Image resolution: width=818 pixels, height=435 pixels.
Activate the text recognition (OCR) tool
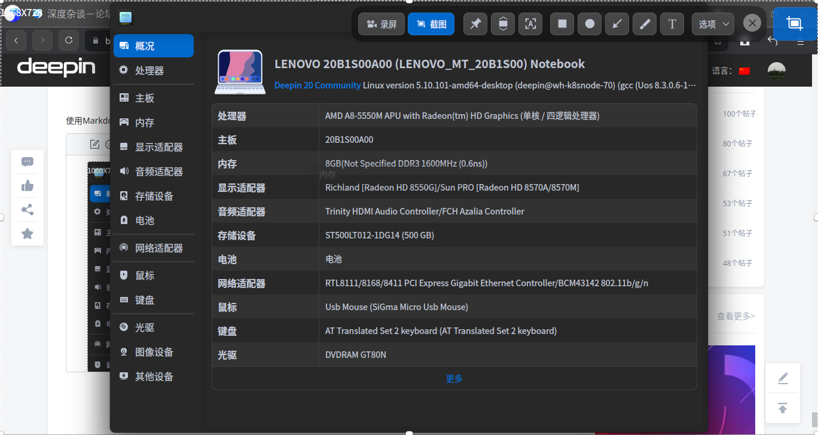tap(530, 24)
